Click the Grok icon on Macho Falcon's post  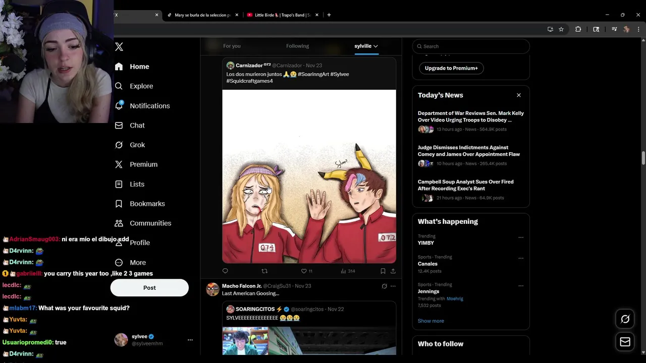(384, 286)
